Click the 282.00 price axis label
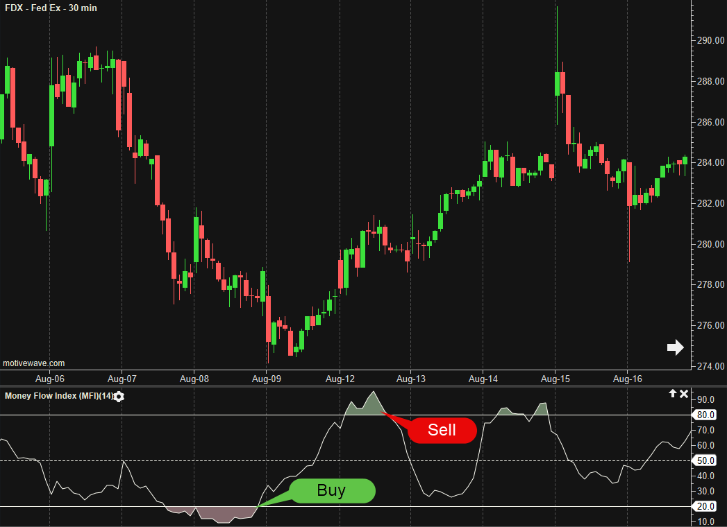The height and width of the screenshot is (527, 727). click(x=710, y=203)
